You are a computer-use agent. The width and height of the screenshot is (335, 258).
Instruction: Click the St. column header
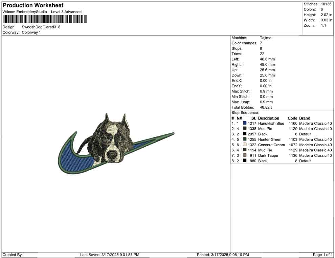[253, 118]
